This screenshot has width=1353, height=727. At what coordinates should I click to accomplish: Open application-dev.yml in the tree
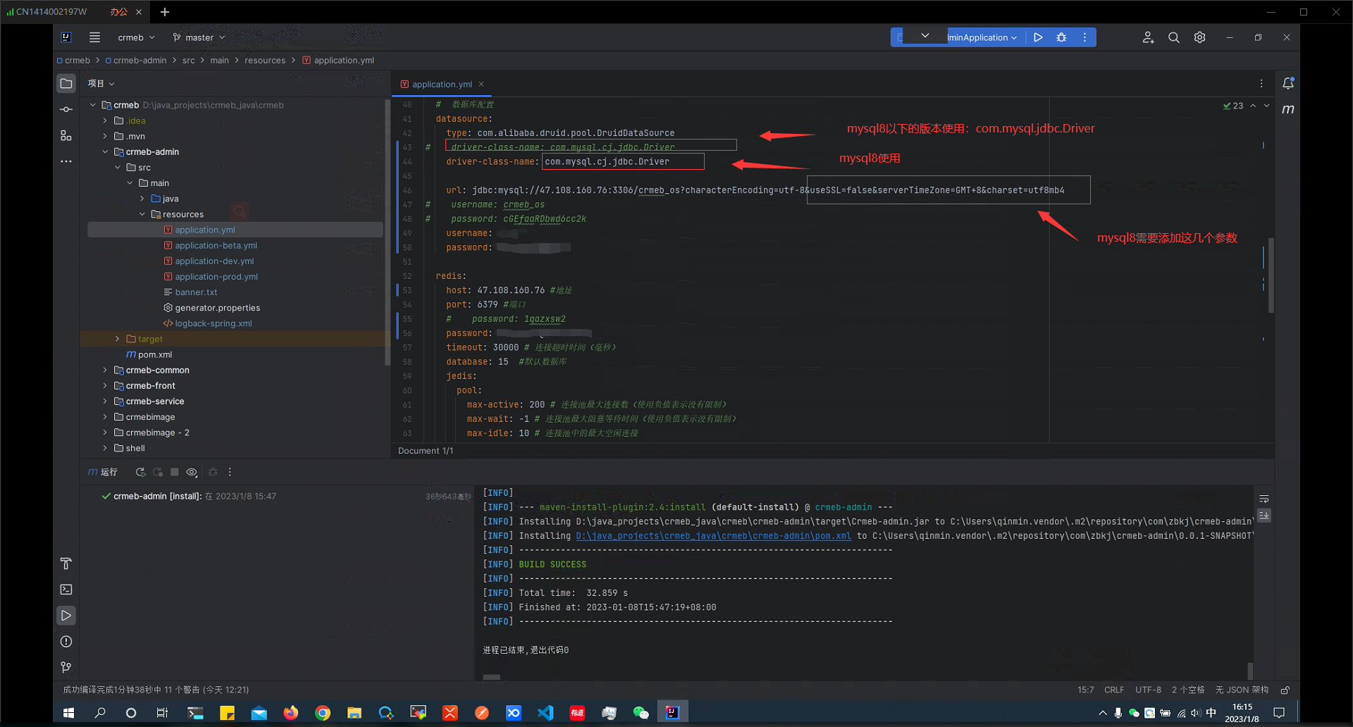(x=214, y=261)
